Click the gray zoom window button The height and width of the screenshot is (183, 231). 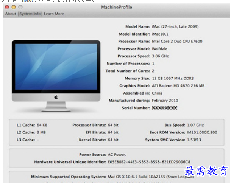(x=20, y=7)
